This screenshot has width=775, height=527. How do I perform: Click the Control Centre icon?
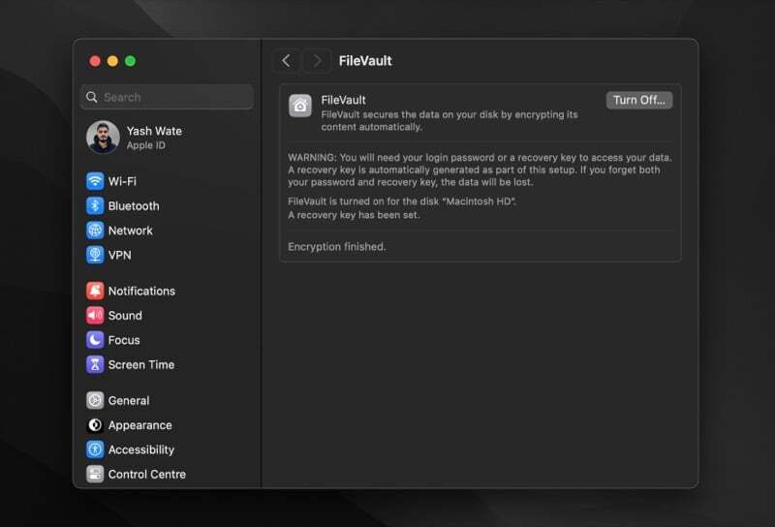(x=95, y=475)
